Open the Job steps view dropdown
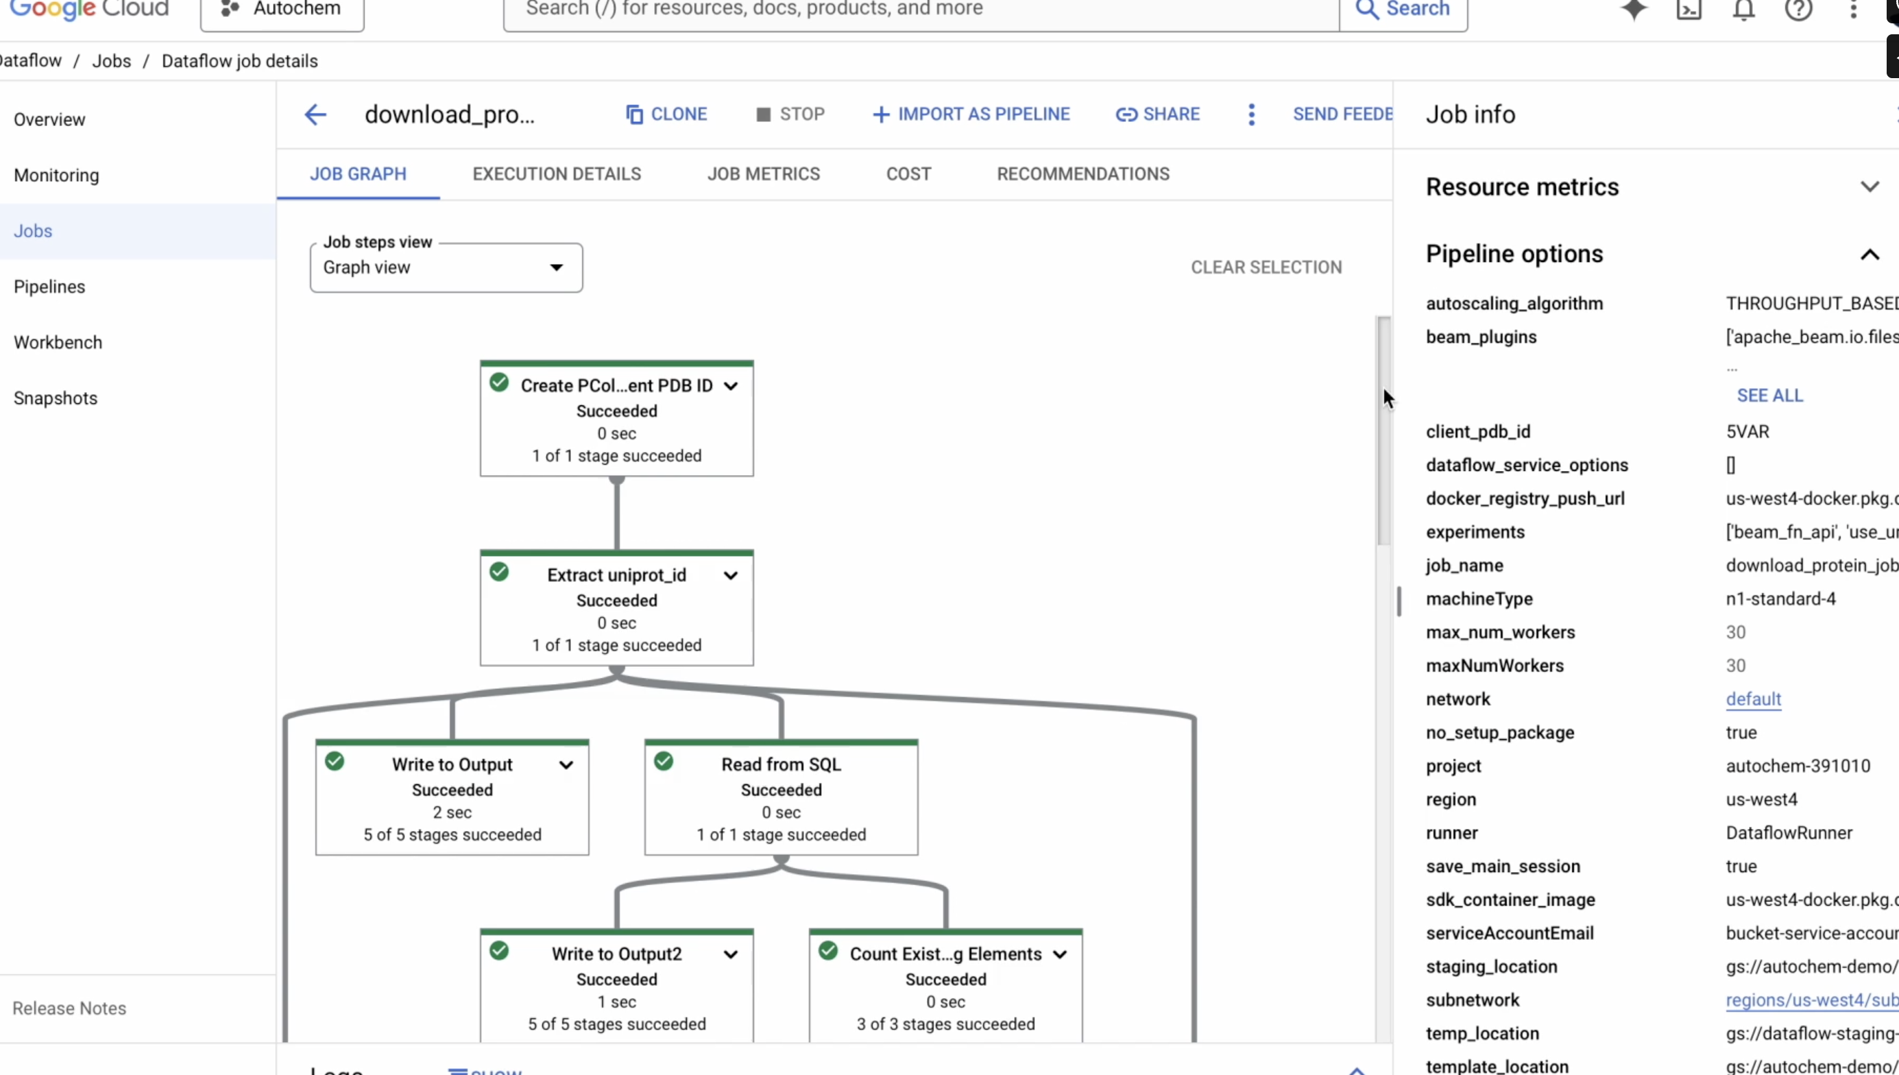Image resolution: width=1899 pixels, height=1075 pixels. 446,268
